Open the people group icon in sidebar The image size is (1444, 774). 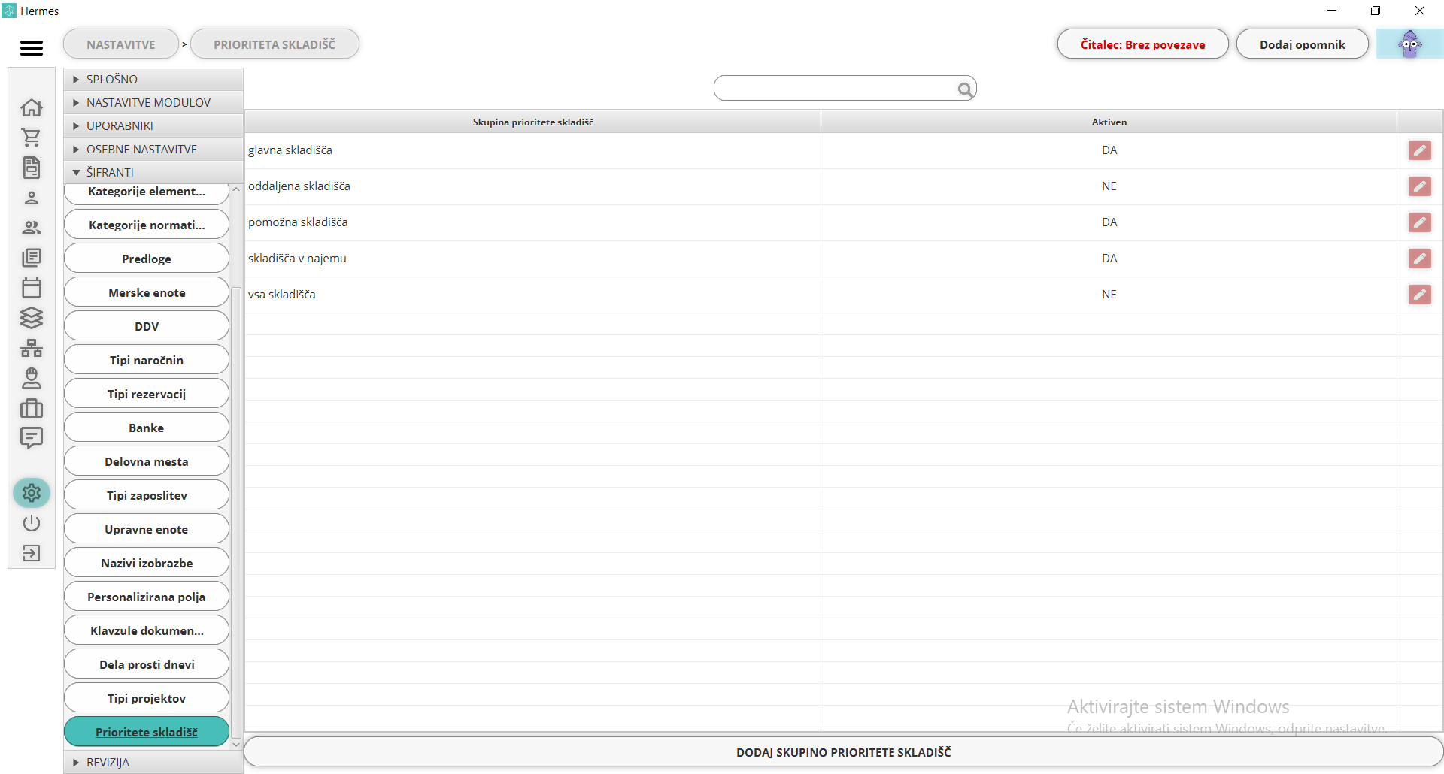pos(32,228)
